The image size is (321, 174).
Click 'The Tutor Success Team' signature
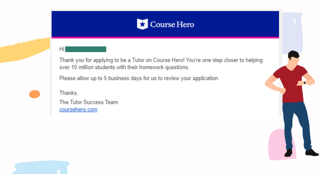click(x=89, y=102)
